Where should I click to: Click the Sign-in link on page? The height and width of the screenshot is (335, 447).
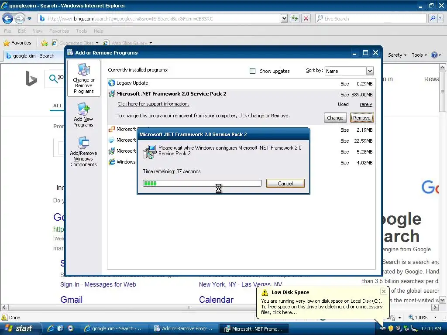click(69, 284)
